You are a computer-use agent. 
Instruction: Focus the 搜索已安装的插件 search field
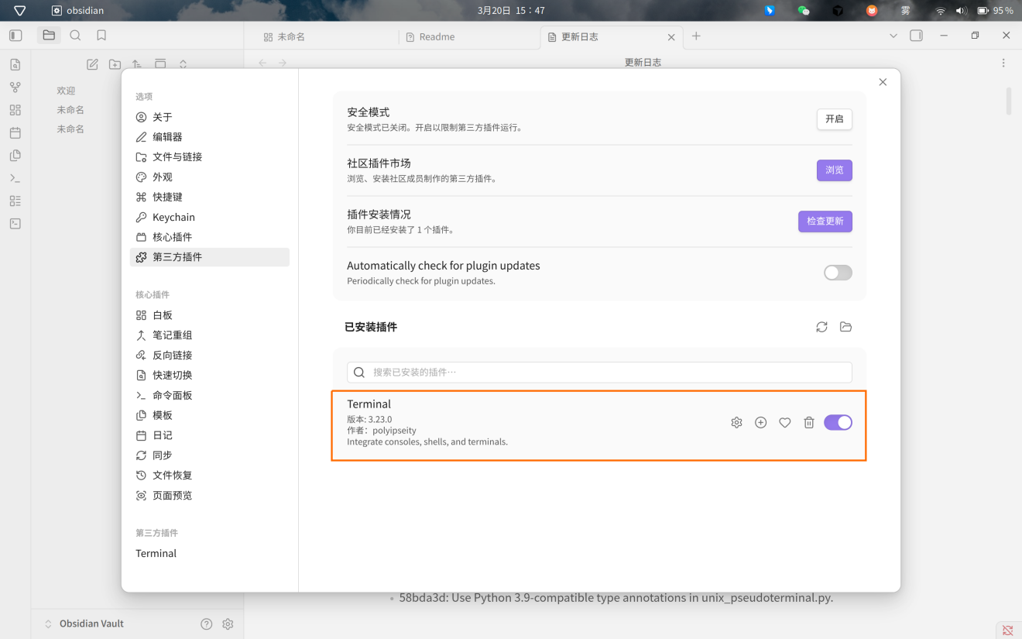coord(599,372)
